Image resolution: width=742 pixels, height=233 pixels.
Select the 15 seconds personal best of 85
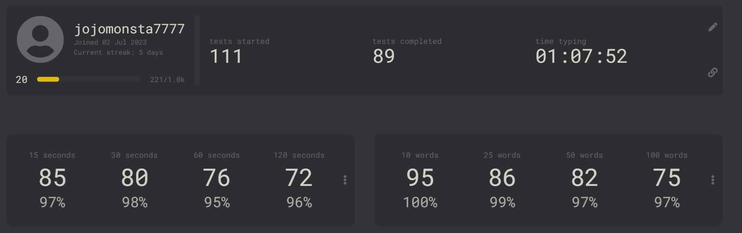point(52,178)
